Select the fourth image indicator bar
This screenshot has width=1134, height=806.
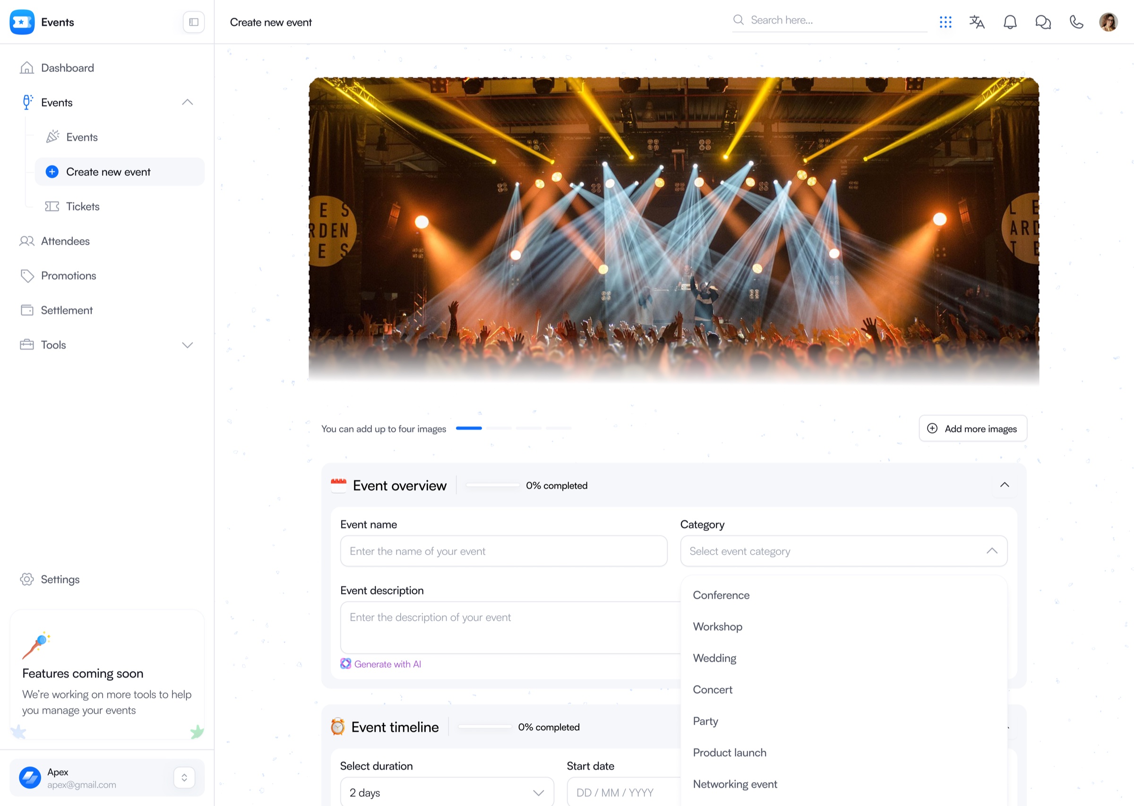[x=559, y=428]
